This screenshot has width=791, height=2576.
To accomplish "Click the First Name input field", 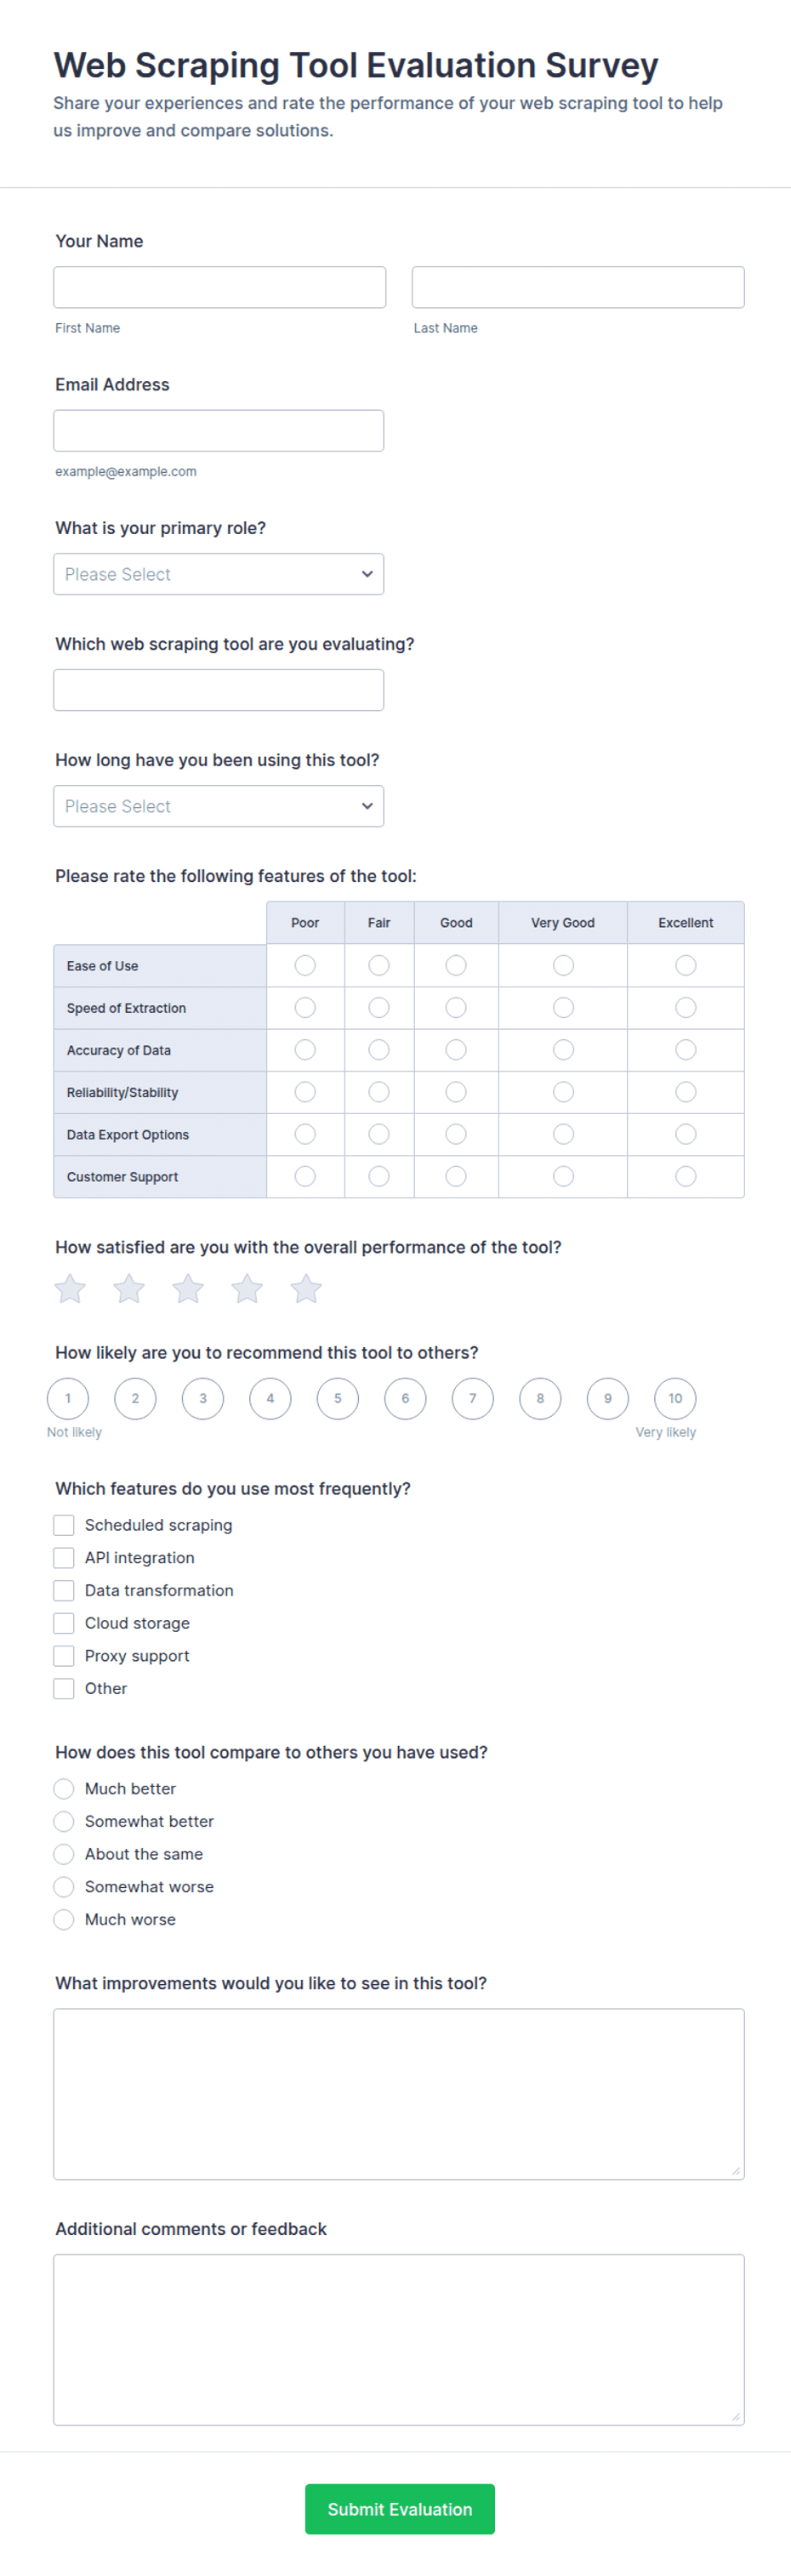I will pyautogui.click(x=220, y=287).
